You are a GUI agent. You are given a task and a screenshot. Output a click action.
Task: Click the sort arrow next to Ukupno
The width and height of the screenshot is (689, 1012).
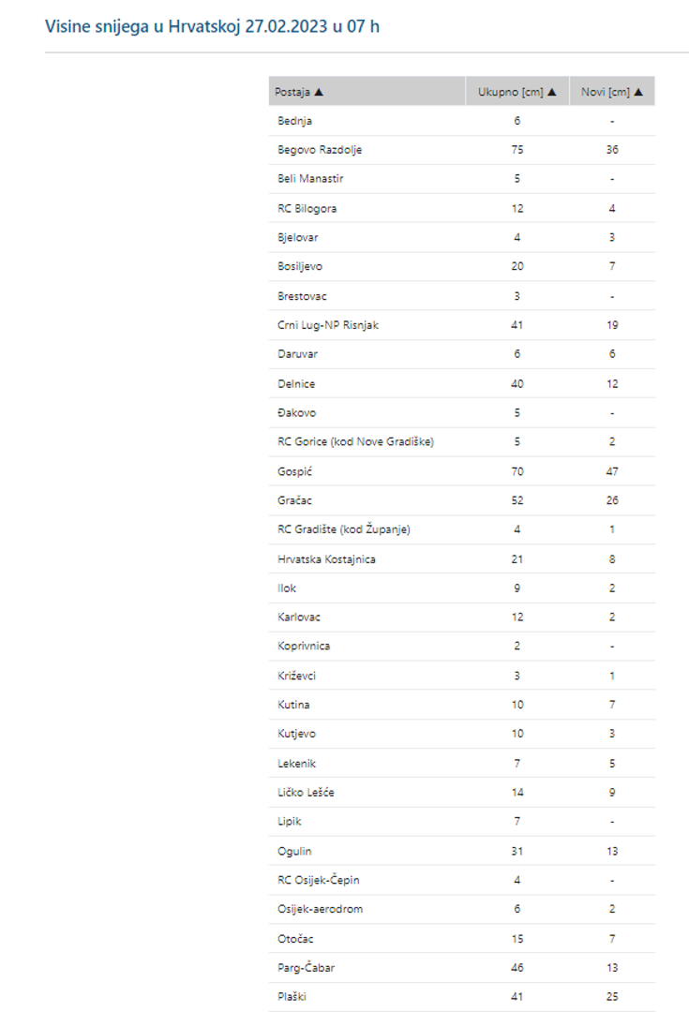point(552,92)
